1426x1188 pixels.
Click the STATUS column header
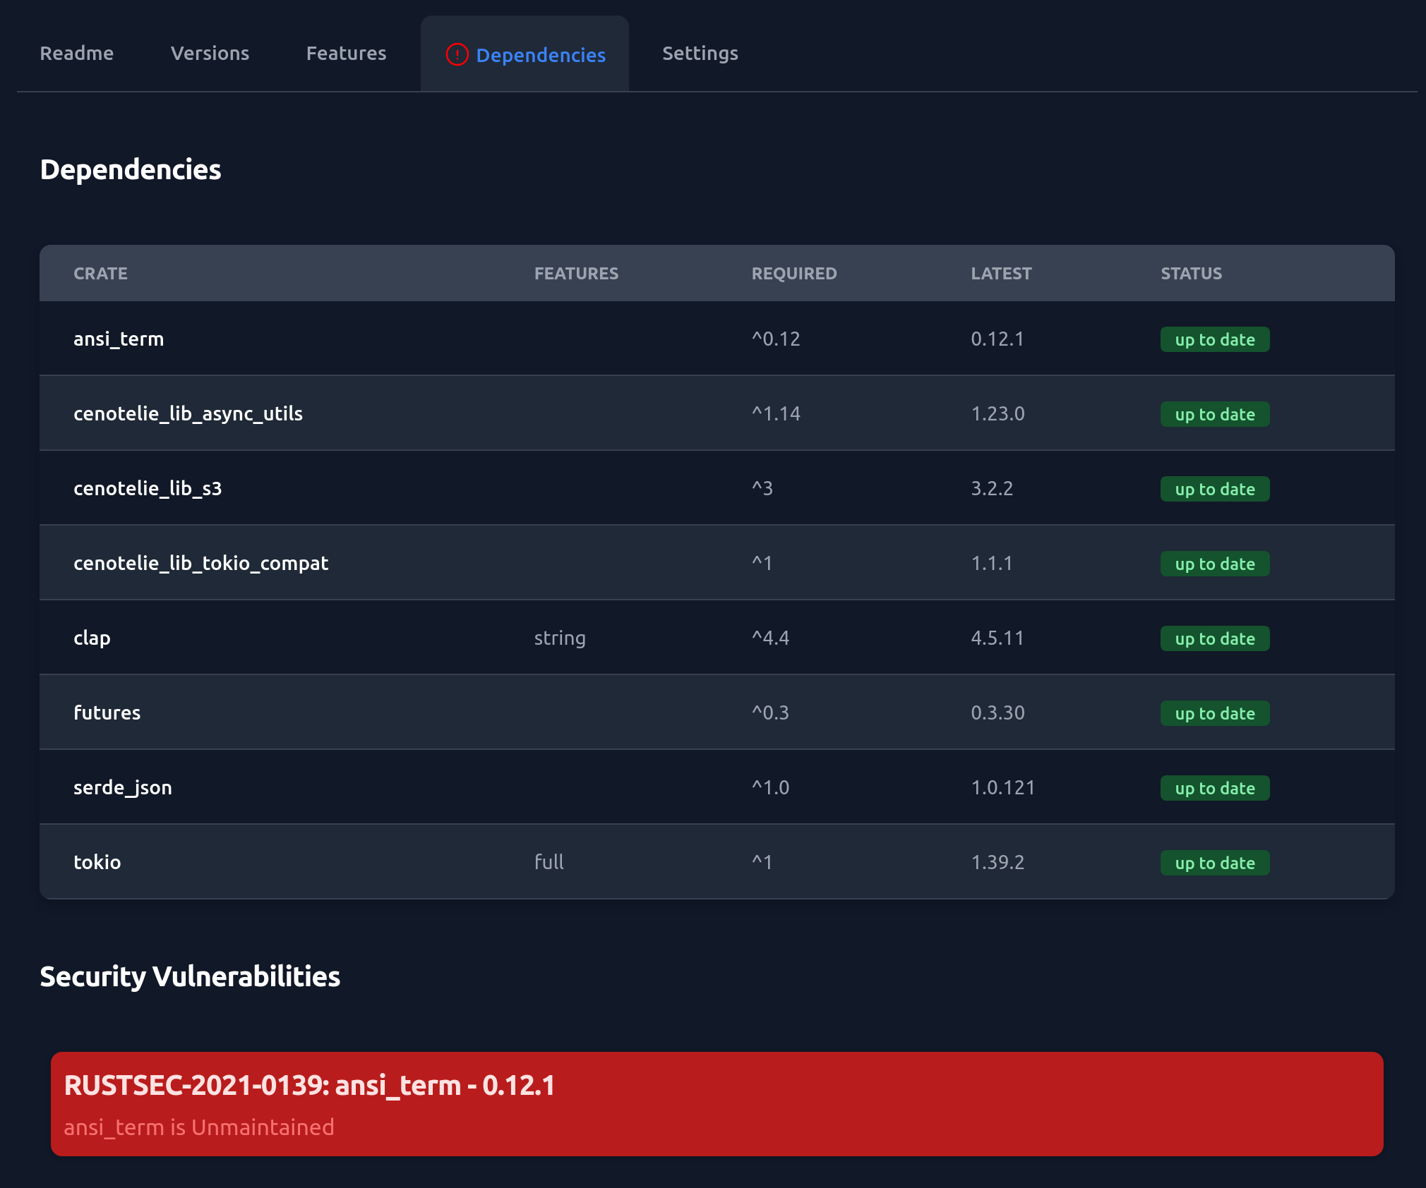click(1191, 274)
